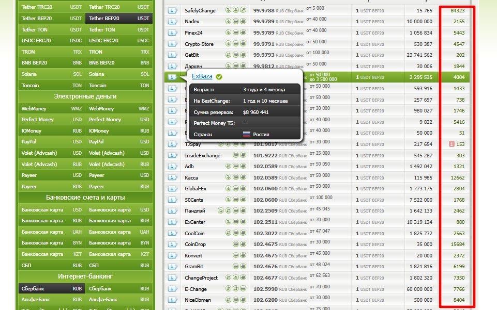Click the up-down arrows icon on GetBit
The height and width of the screenshot is (310, 497).
(228, 55)
